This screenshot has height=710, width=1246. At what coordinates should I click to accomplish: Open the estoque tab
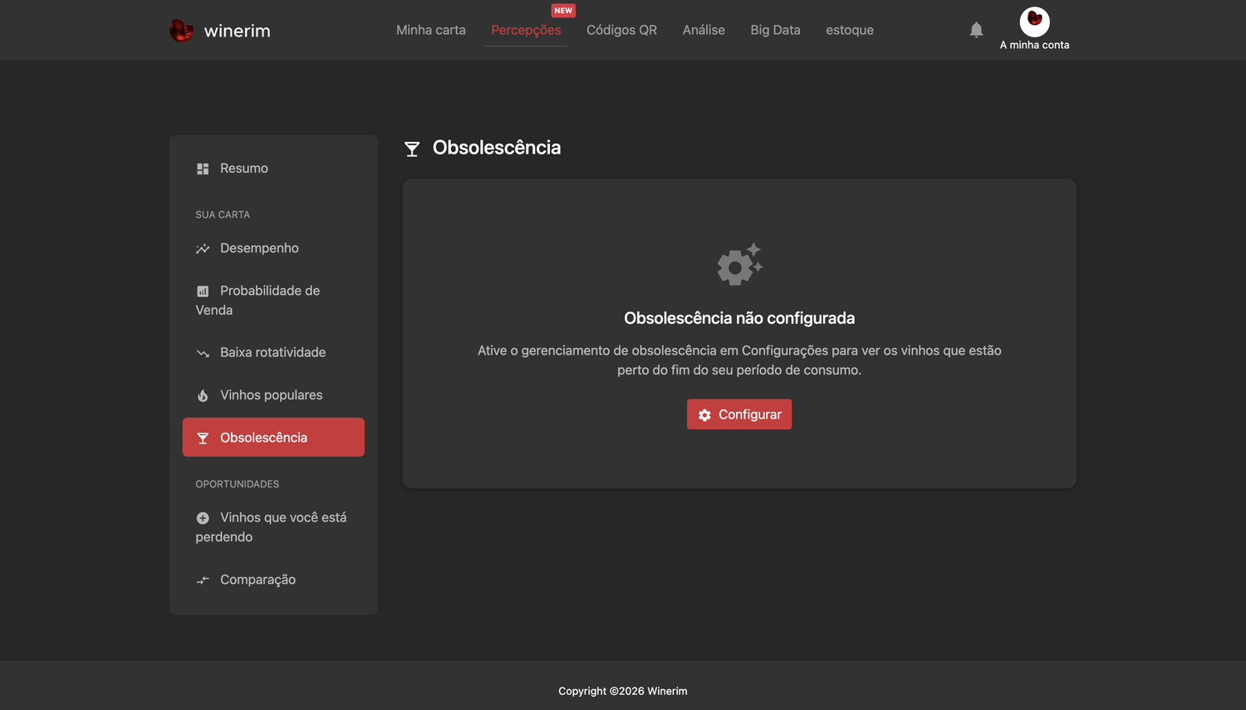pyautogui.click(x=850, y=30)
